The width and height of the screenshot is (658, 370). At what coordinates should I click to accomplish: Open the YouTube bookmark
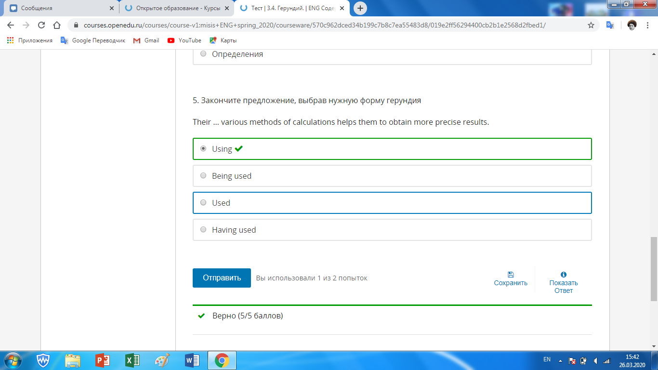[x=184, y=40]
